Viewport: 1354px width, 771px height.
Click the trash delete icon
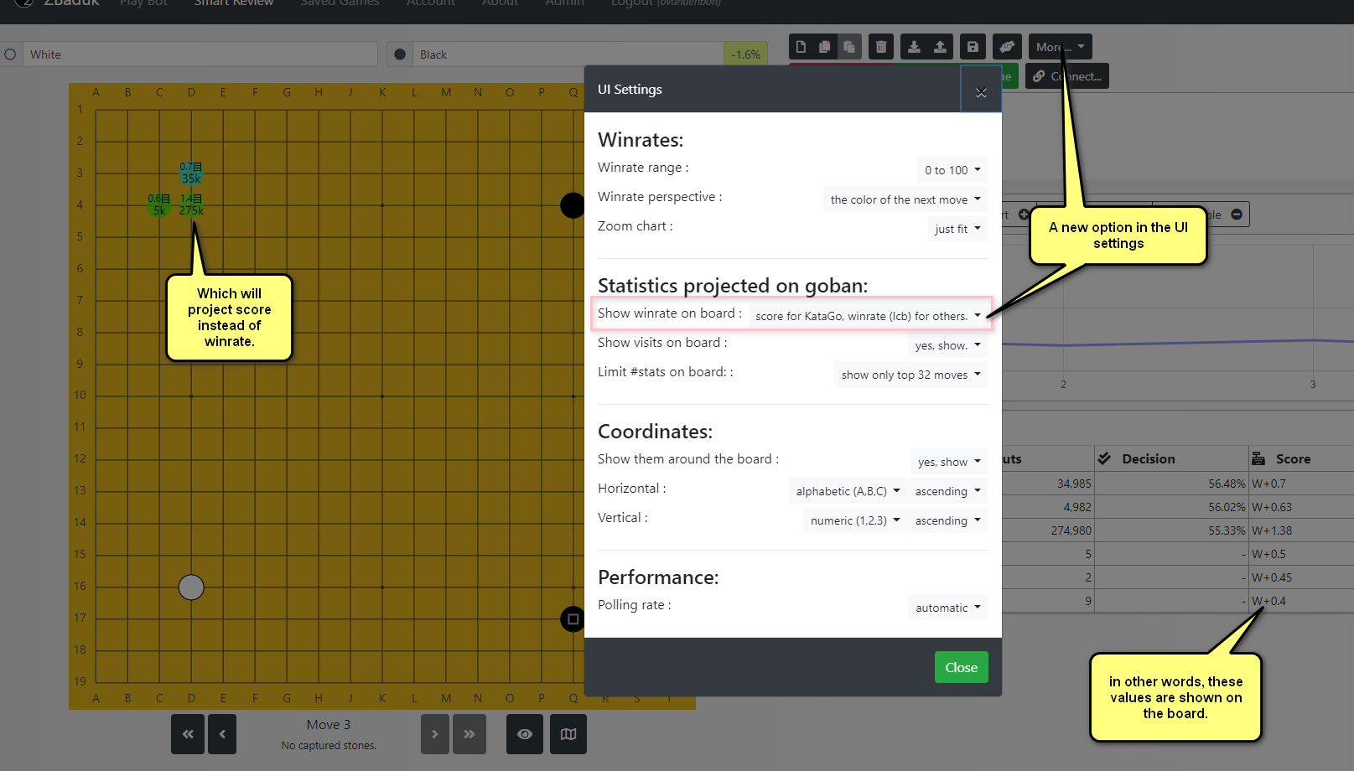[880, 47]
